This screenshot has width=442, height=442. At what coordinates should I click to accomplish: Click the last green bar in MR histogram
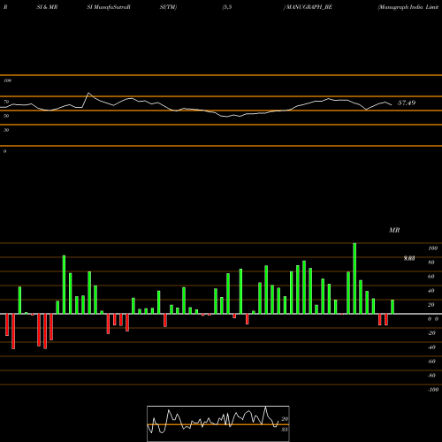click(392, 307)
